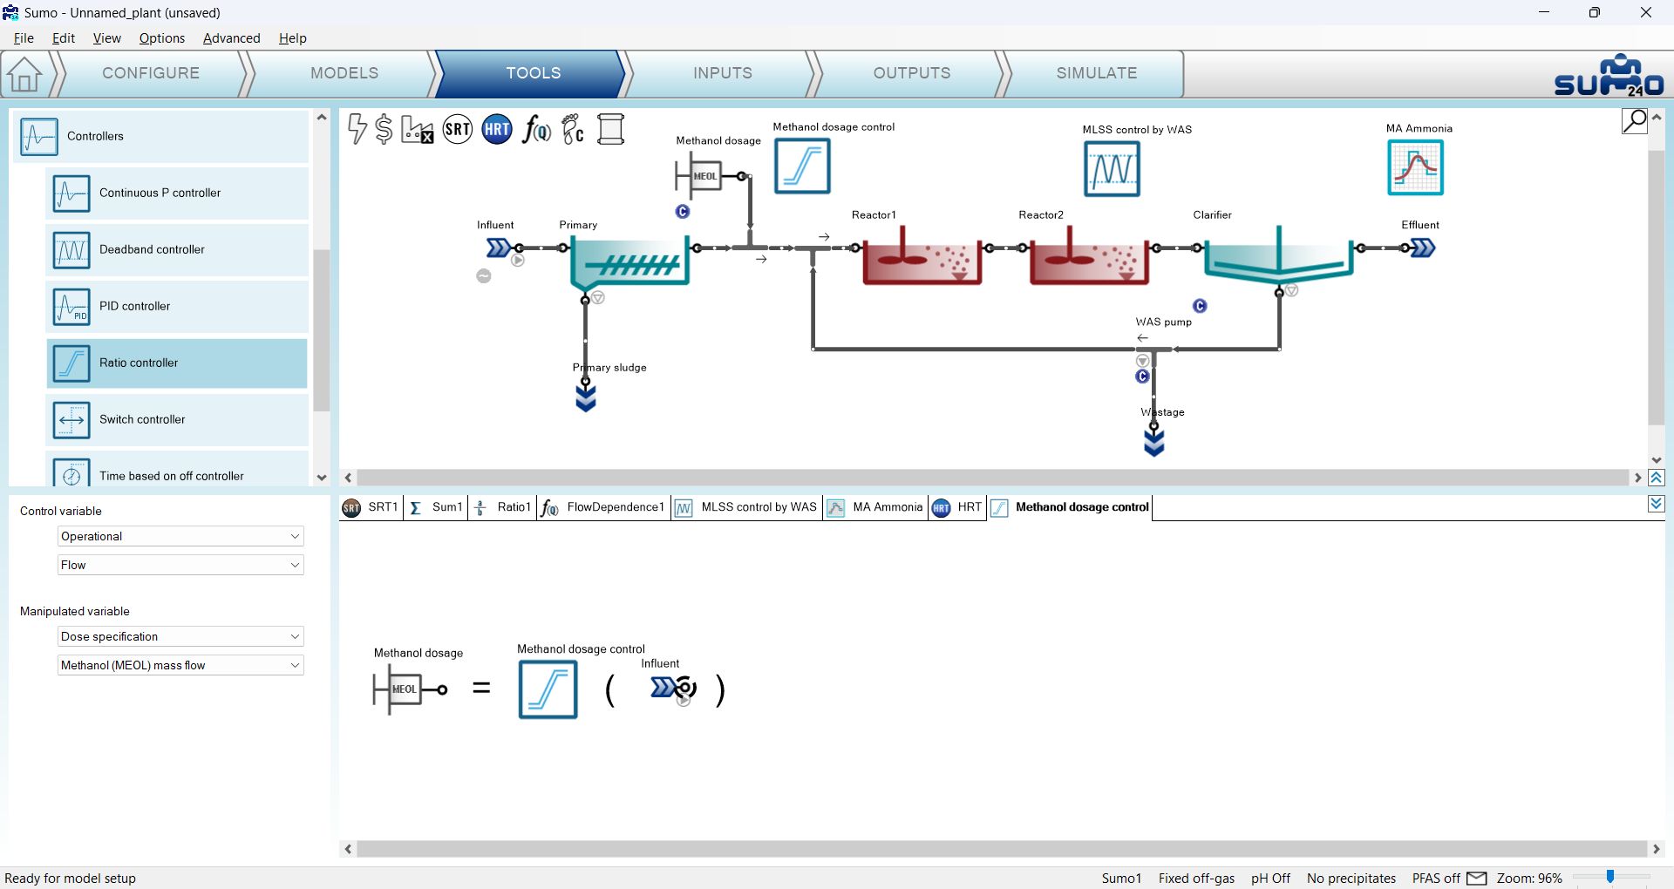Adjust the zoom slider in status bar

coord(1610,877)
